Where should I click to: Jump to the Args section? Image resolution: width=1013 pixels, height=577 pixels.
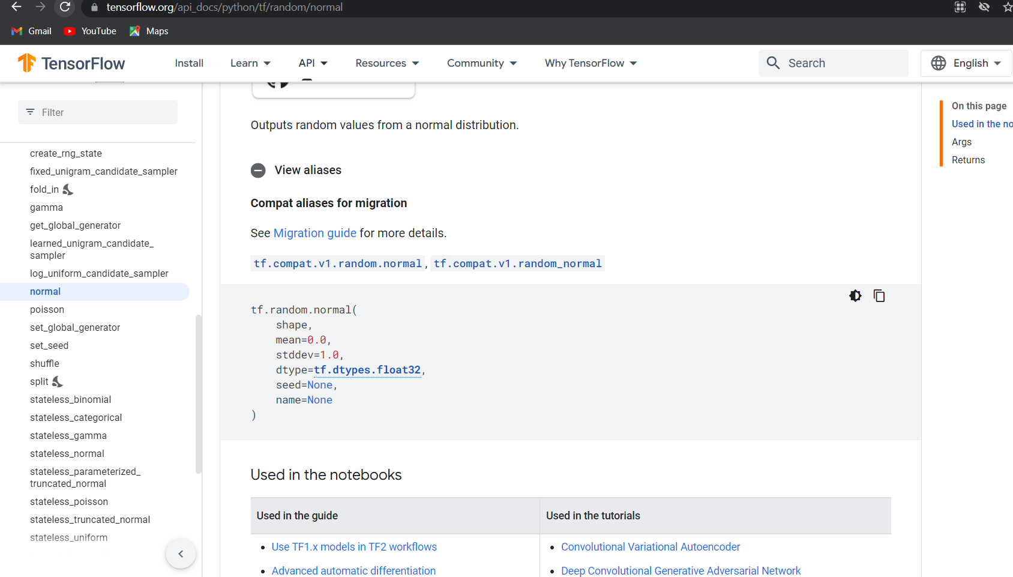point(961,142)
